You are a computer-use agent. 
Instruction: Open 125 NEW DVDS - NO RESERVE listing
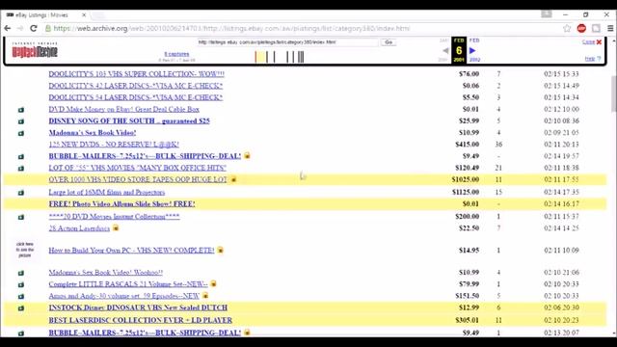click(114, 145)
